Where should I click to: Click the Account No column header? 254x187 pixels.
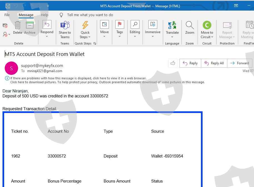pyautogui.click(x=58, y=131)
